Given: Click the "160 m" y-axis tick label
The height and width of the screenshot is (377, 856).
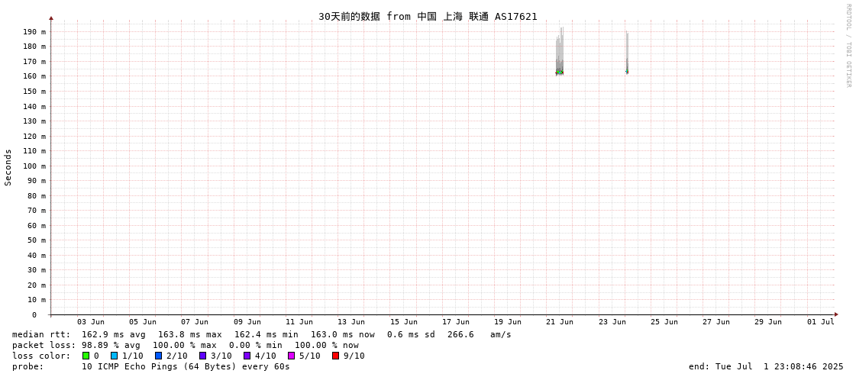Looking at the screenshot, I should point(35,76).
